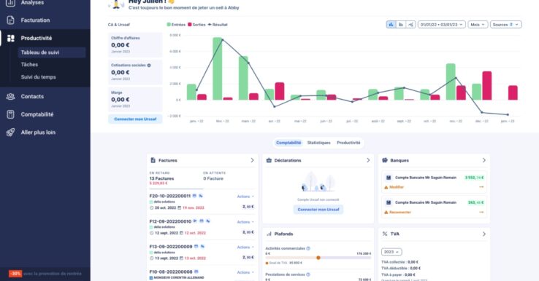Toggle the Sorties legend series
The height and width of the screenshot is (281, 539).
[196, 25]
